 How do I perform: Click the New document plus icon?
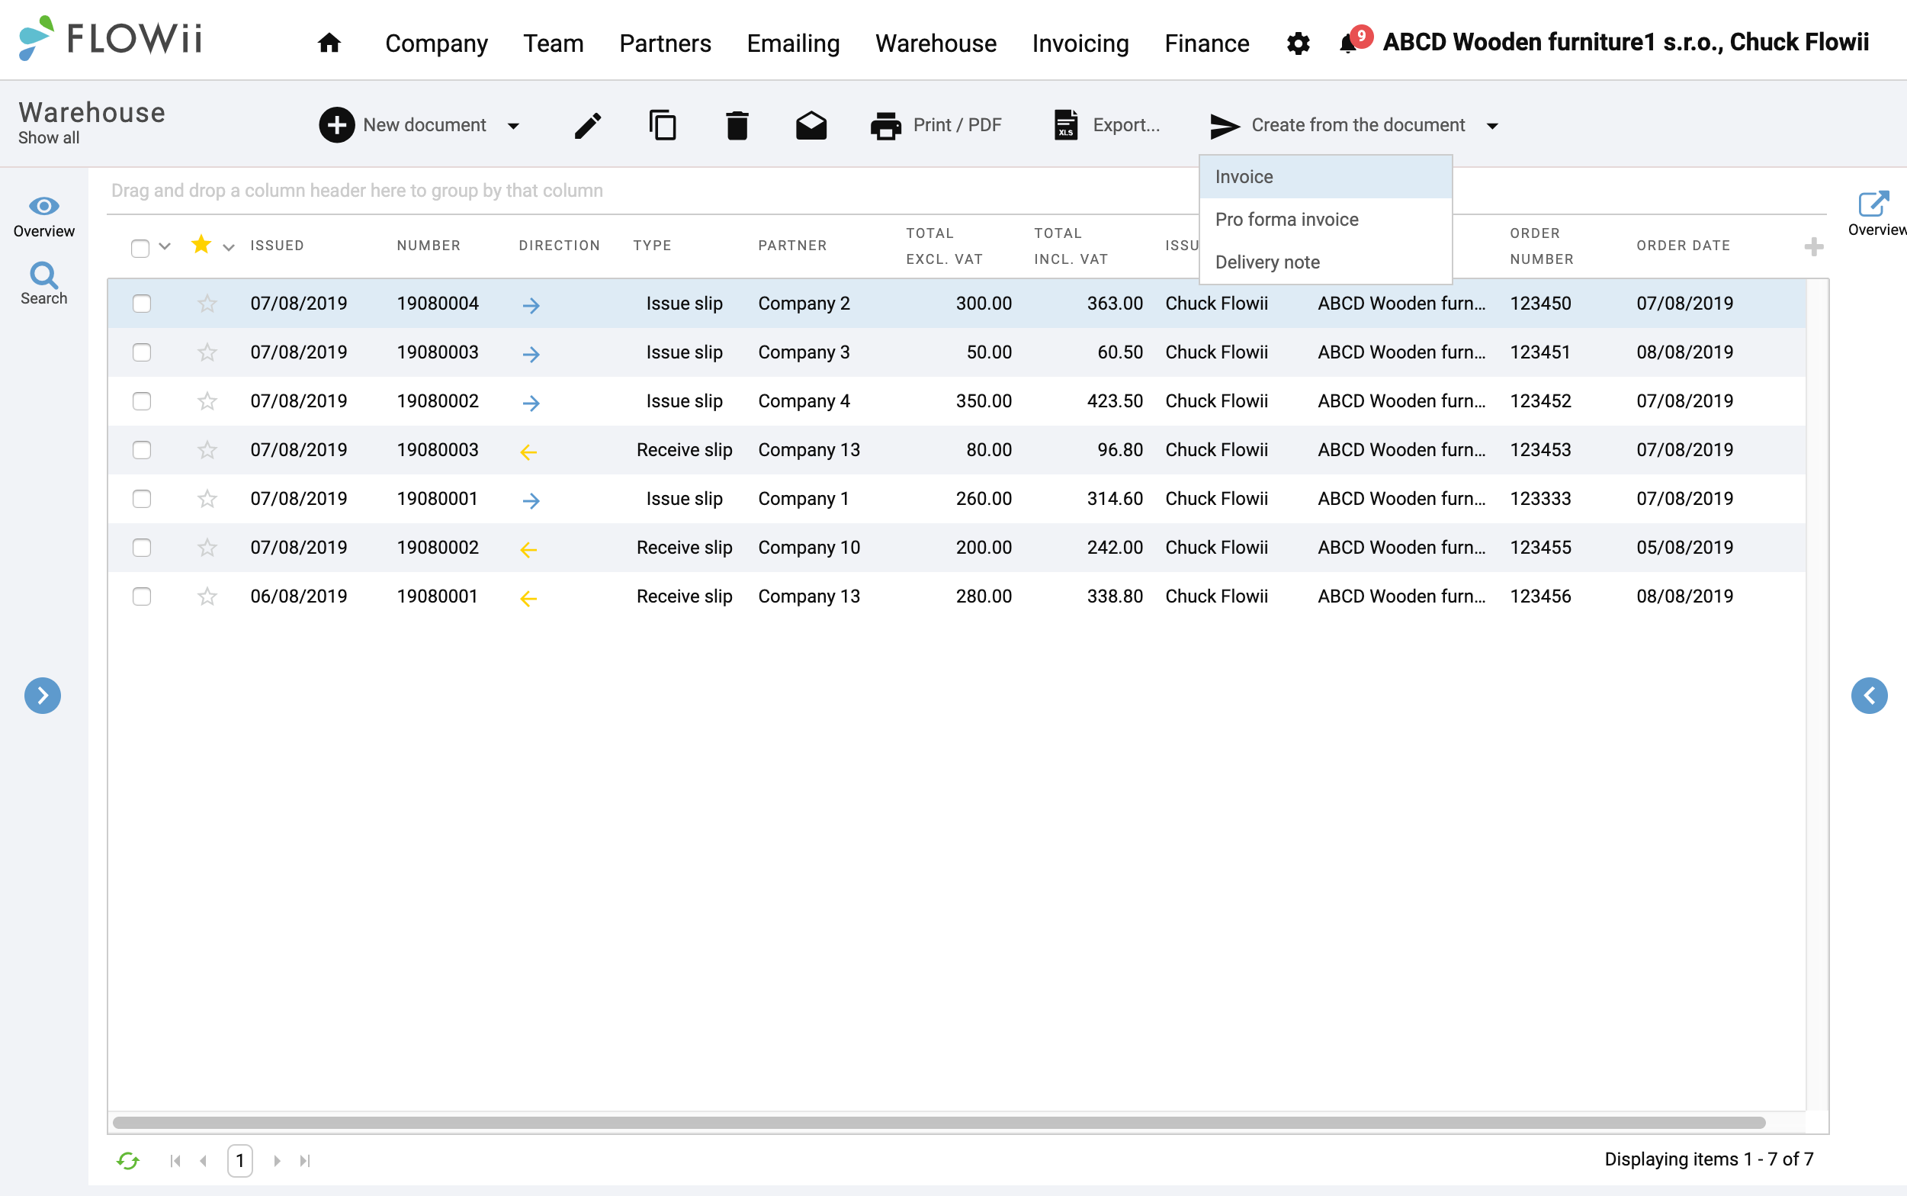(x=337, y=125)
